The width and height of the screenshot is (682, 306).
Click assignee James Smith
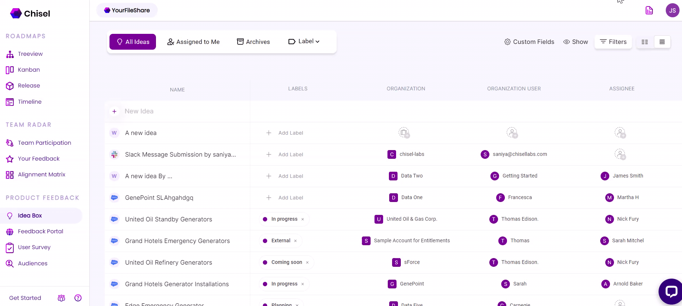tap(622, 176)
